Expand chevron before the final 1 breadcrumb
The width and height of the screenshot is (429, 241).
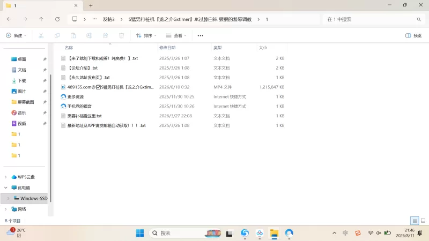(x=258, y=19)
